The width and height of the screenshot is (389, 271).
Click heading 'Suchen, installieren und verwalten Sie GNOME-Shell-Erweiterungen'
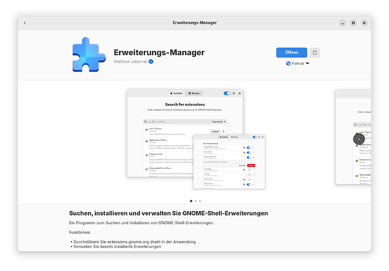point(169,213)
